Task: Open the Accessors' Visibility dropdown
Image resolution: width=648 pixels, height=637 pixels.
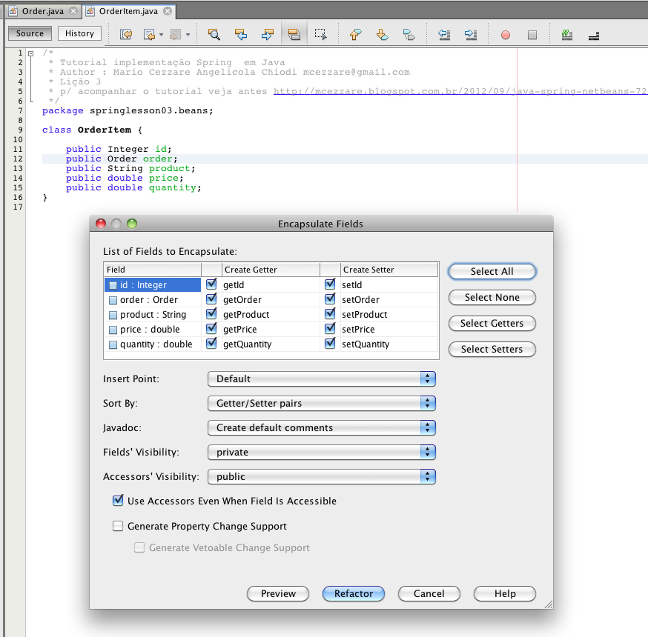Action: tap(322, 476)
